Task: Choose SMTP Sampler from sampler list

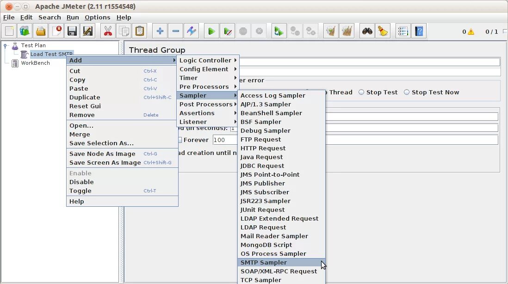Action: [282, 263]
